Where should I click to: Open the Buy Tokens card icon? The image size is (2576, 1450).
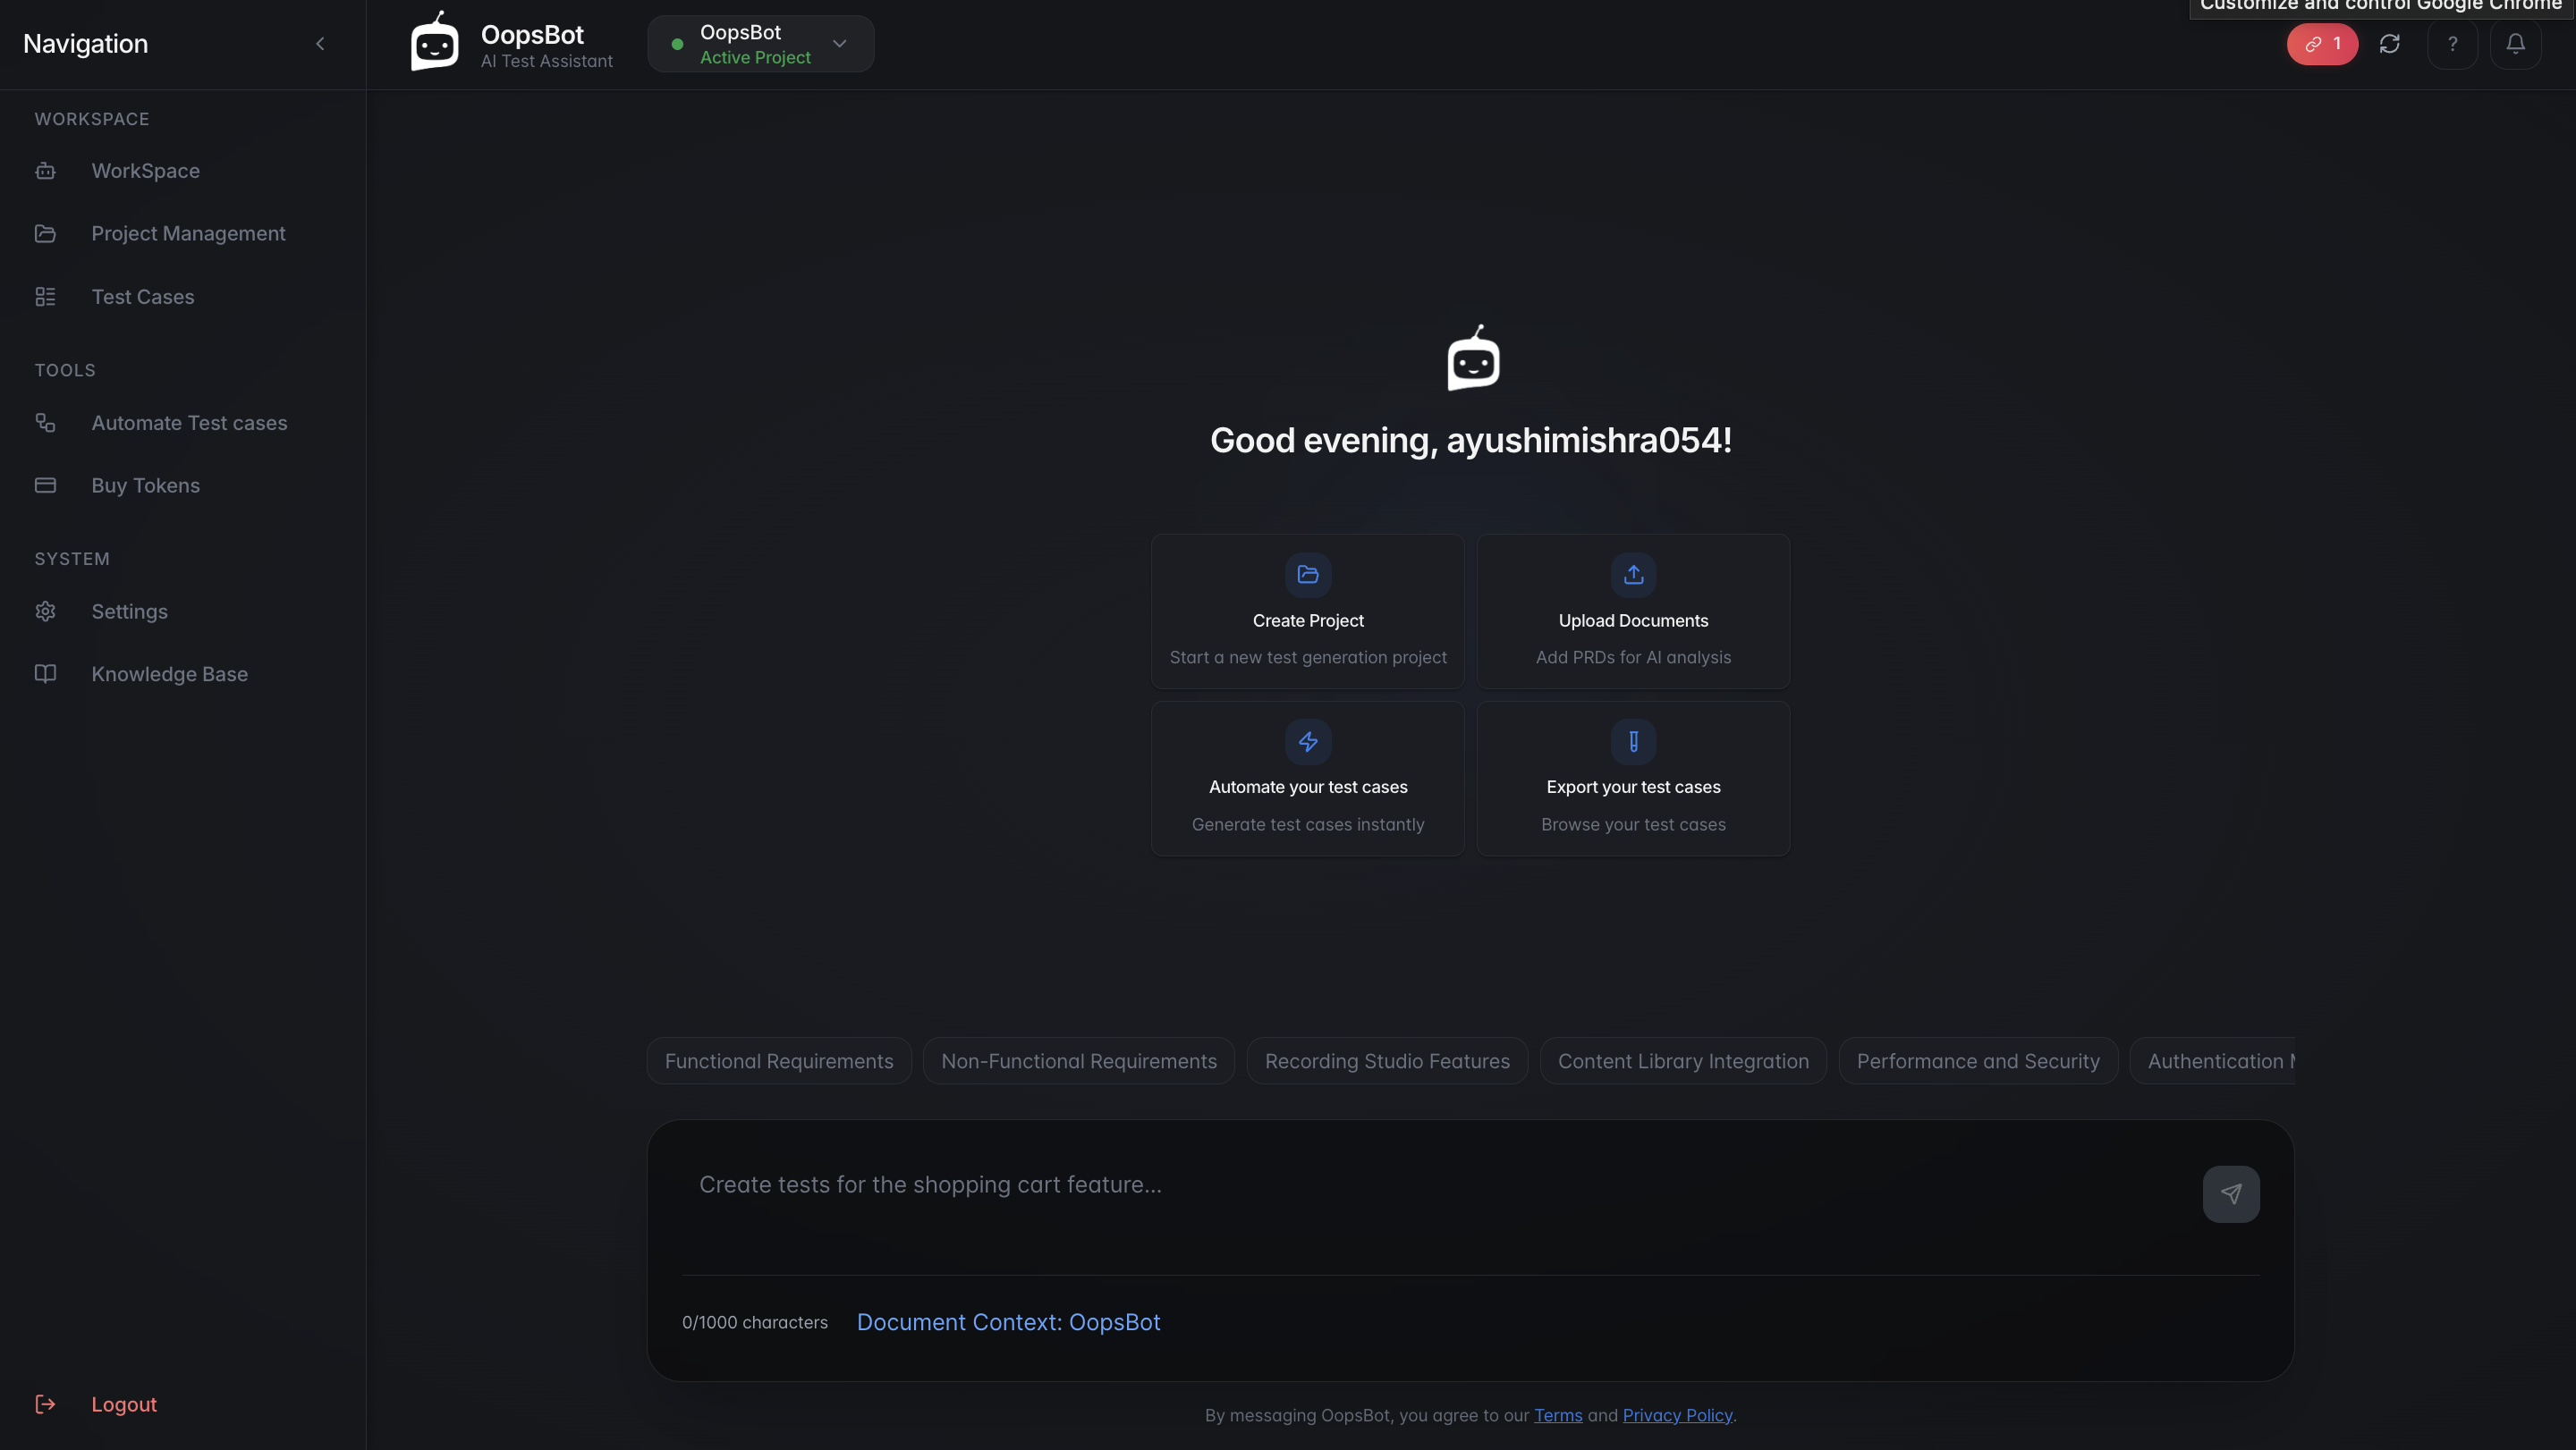[x=45, y=485]
